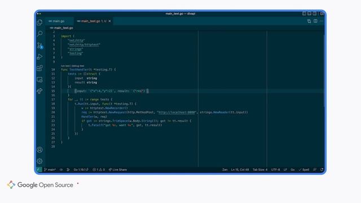
Task: Open notifications bell in status bar
Action: click(322, 170)
